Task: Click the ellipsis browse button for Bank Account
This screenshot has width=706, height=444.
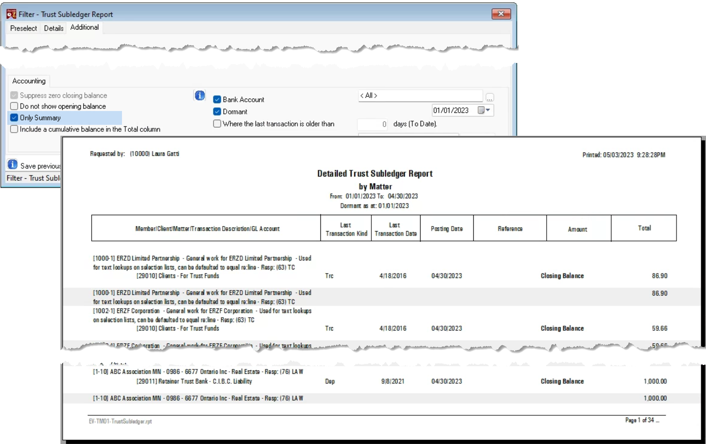Action: pos(490,98)
